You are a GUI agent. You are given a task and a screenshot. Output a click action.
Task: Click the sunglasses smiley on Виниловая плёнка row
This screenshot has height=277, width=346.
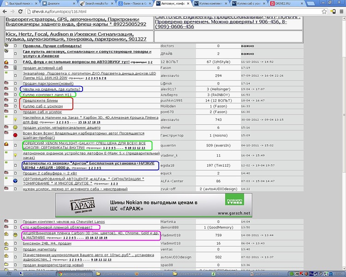pyautogui.click(x=15, y=235)
